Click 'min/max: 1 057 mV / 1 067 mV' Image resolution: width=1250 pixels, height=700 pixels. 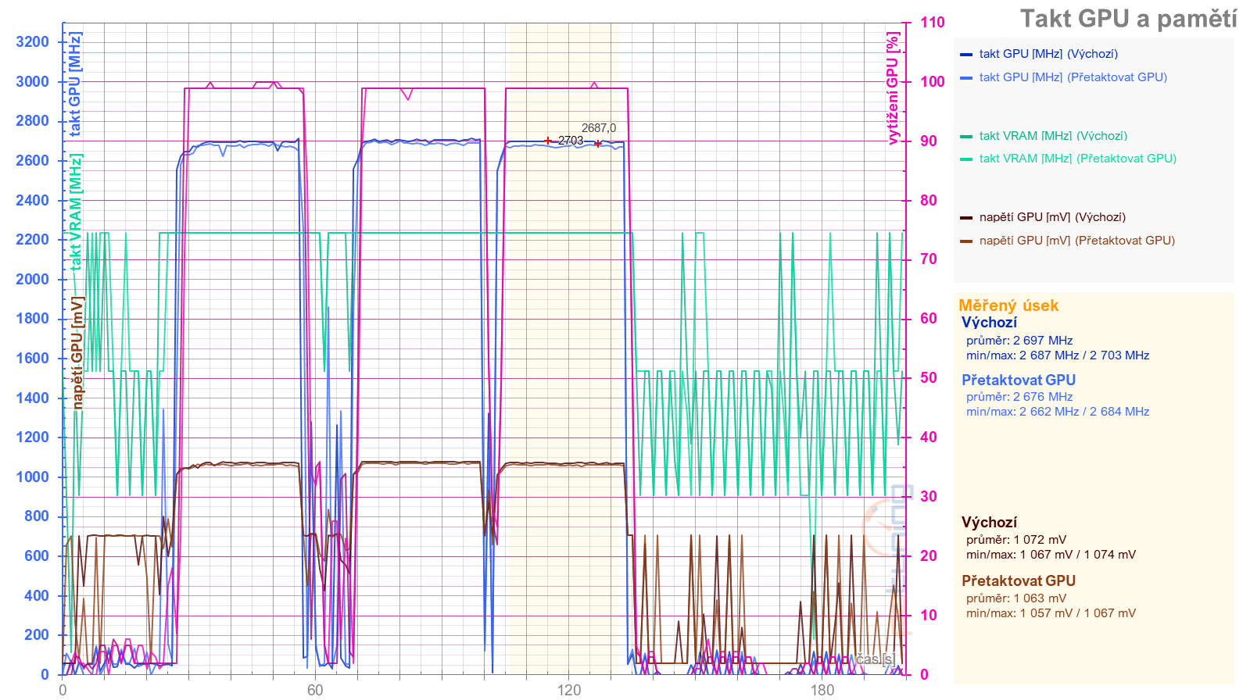tap(1051, 613)
